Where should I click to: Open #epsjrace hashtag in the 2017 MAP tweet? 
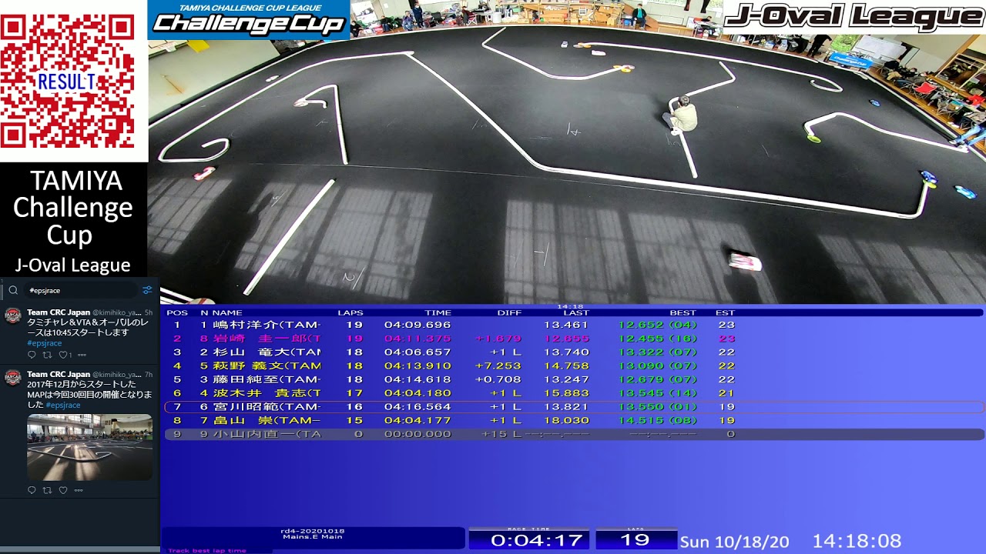pos(63,405)
